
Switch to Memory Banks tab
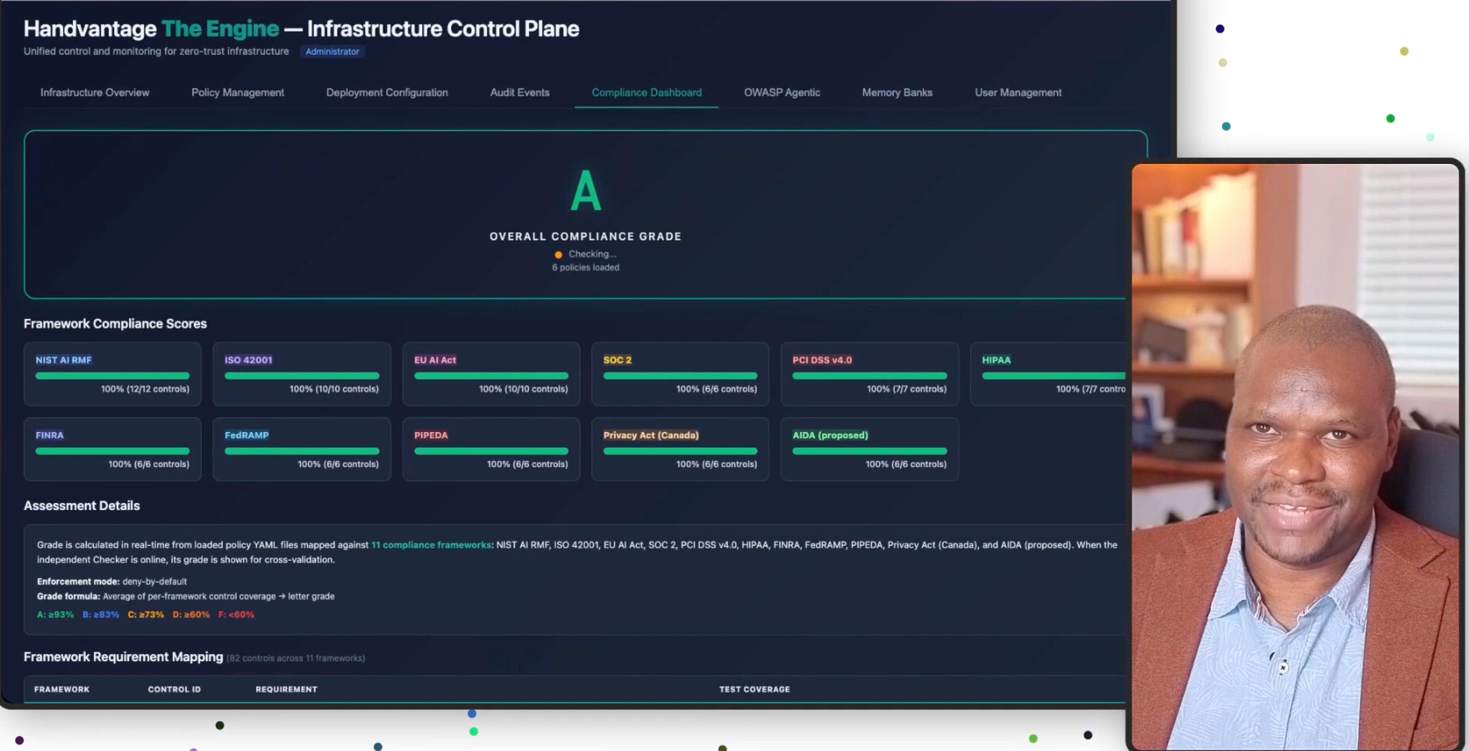coord(897,92)
